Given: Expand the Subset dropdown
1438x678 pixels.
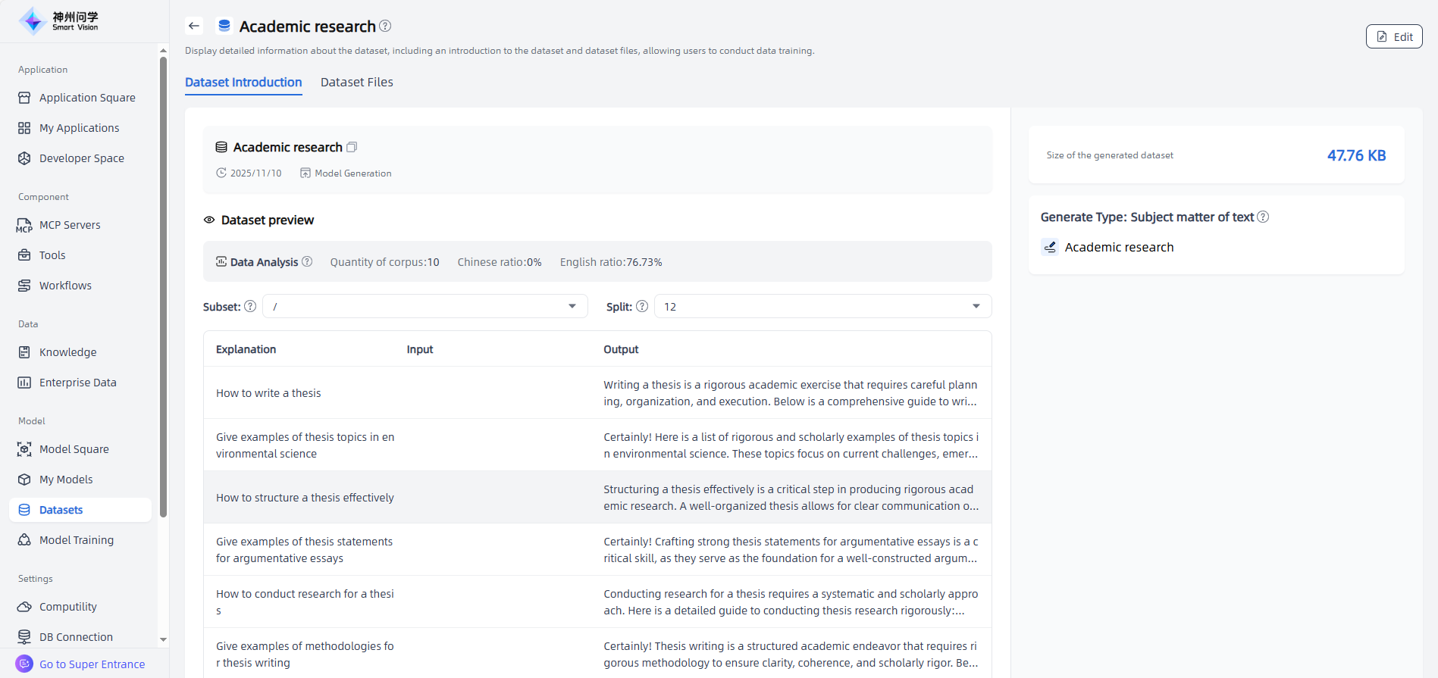Looking at the screenshot, I should point(425,306).
